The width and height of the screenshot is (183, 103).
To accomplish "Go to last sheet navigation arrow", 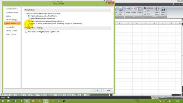I will [7, 95].
